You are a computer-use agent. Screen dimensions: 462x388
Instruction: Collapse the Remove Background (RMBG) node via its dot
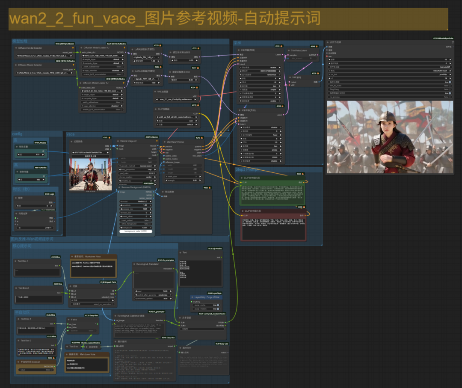pos(119,187)
